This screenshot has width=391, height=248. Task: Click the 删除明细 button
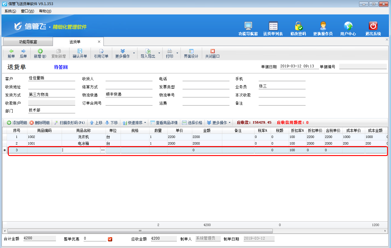coord(40,123)
